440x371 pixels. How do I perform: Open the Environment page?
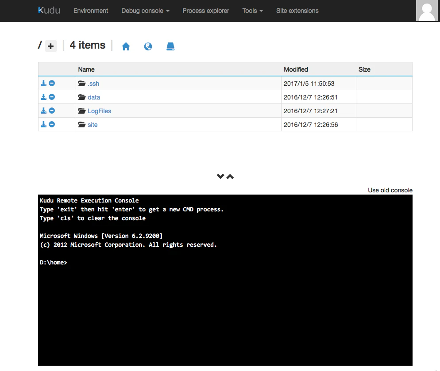click(x=91, y=11)
